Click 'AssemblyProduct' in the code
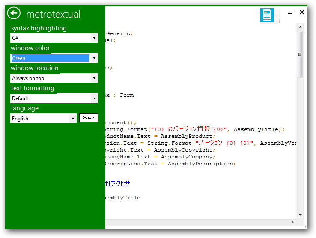 tap(186, 136)
